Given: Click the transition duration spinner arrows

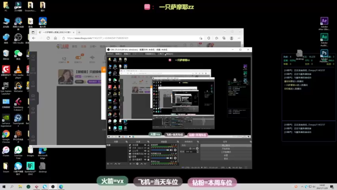Looking at the screenshot, I should pyautogui.click(x=198, y=152).
